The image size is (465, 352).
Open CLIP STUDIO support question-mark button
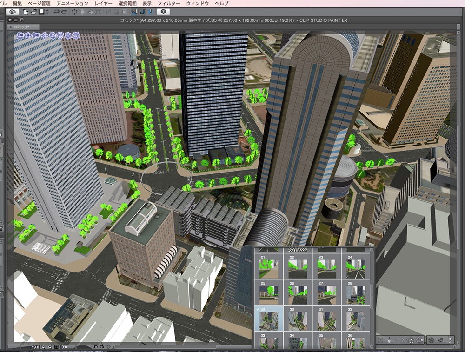click(x=163, y=12)
